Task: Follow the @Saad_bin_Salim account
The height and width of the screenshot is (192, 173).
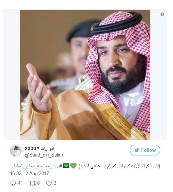Action: point(145,150)
